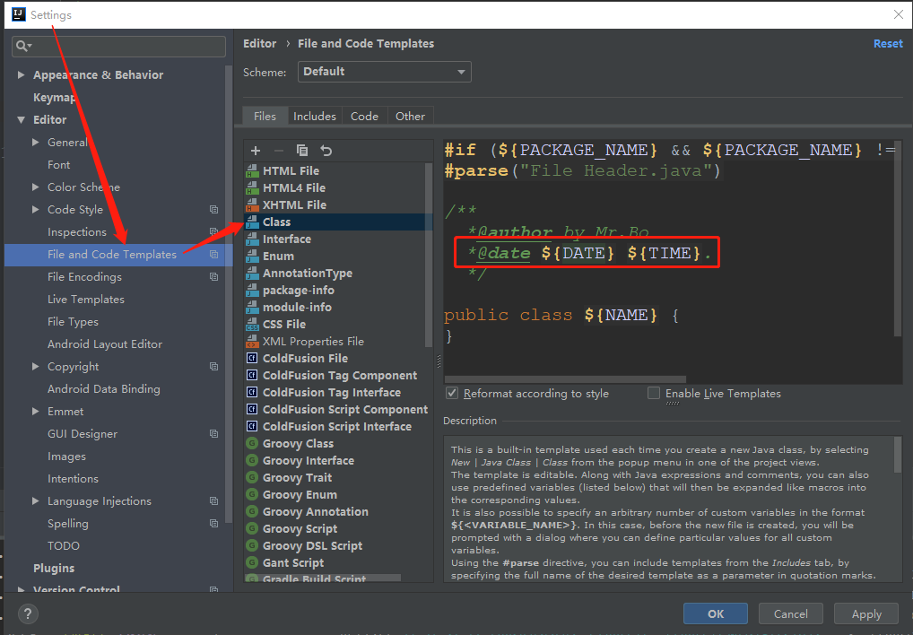This screenshot has width=913, height=635.
Task: Click the XML Properties File icon
Action: [252, 341]
